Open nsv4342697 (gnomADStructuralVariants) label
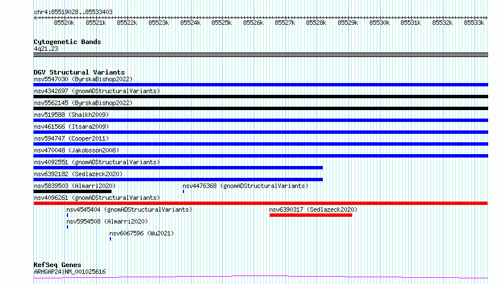 (97, 91)
